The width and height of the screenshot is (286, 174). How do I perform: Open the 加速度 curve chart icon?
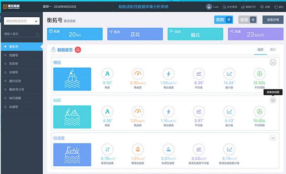273,138
